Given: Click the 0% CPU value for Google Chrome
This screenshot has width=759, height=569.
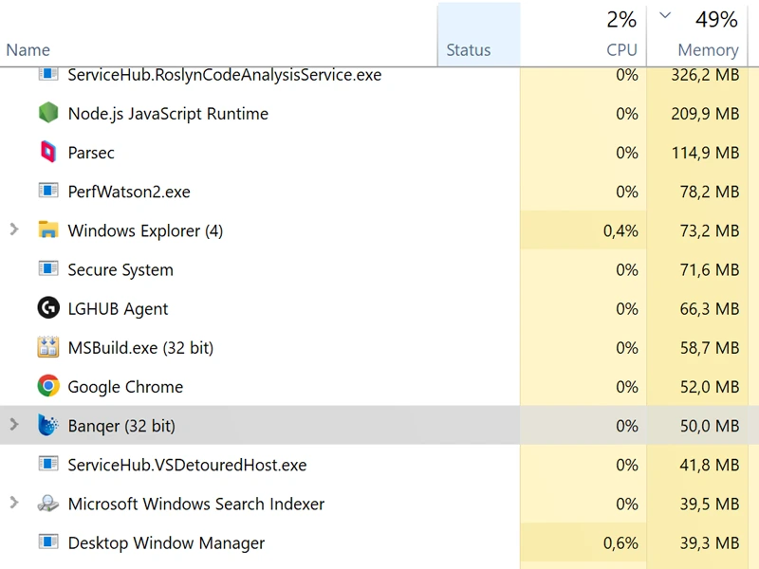Looking at the screenshot, I should click(x=627, y=387).
